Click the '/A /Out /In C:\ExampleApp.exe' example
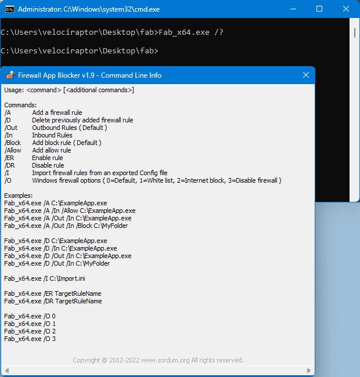This screenshot has width=360, height=377. 68,218
